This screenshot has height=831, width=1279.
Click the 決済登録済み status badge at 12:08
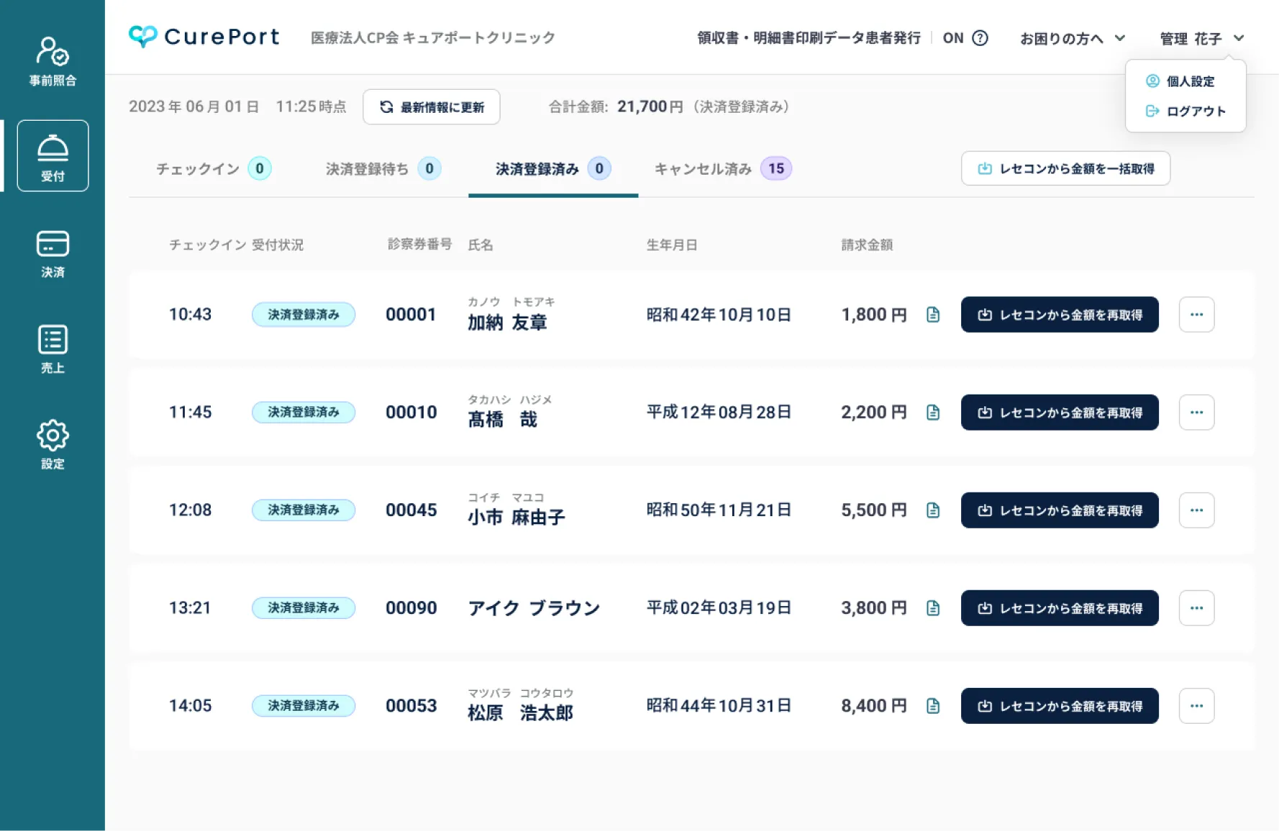[x=304, y=510]
